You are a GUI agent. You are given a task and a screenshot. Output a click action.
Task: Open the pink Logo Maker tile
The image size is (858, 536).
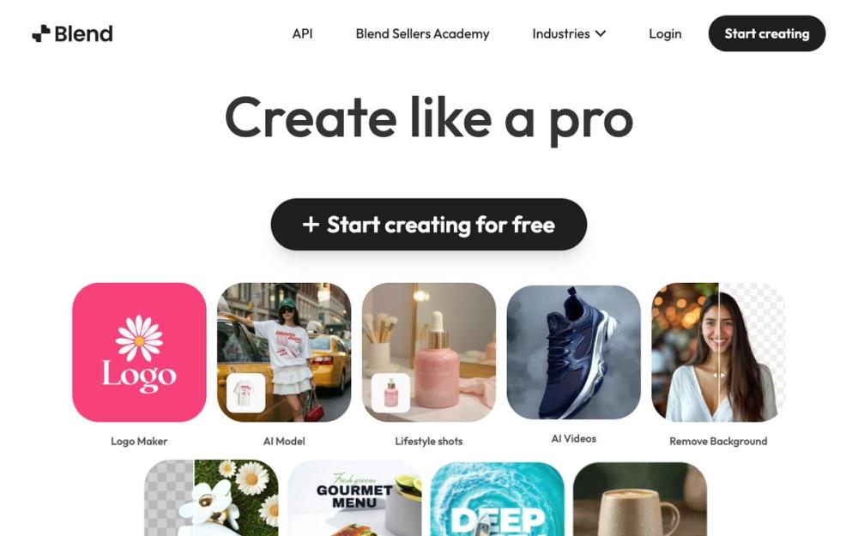pyautogui.click(x=139, y=352)
